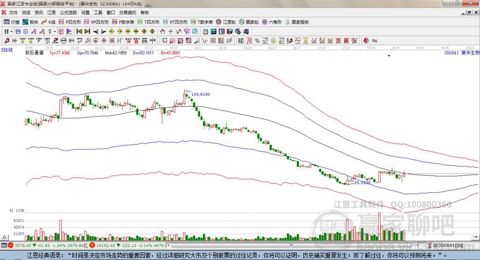Open the 六角形 hexagon tool
480x260 pixels.
click(x=272, y=22)
